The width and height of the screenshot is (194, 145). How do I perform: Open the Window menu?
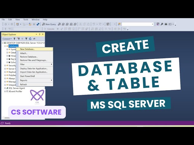coord(35,19)
